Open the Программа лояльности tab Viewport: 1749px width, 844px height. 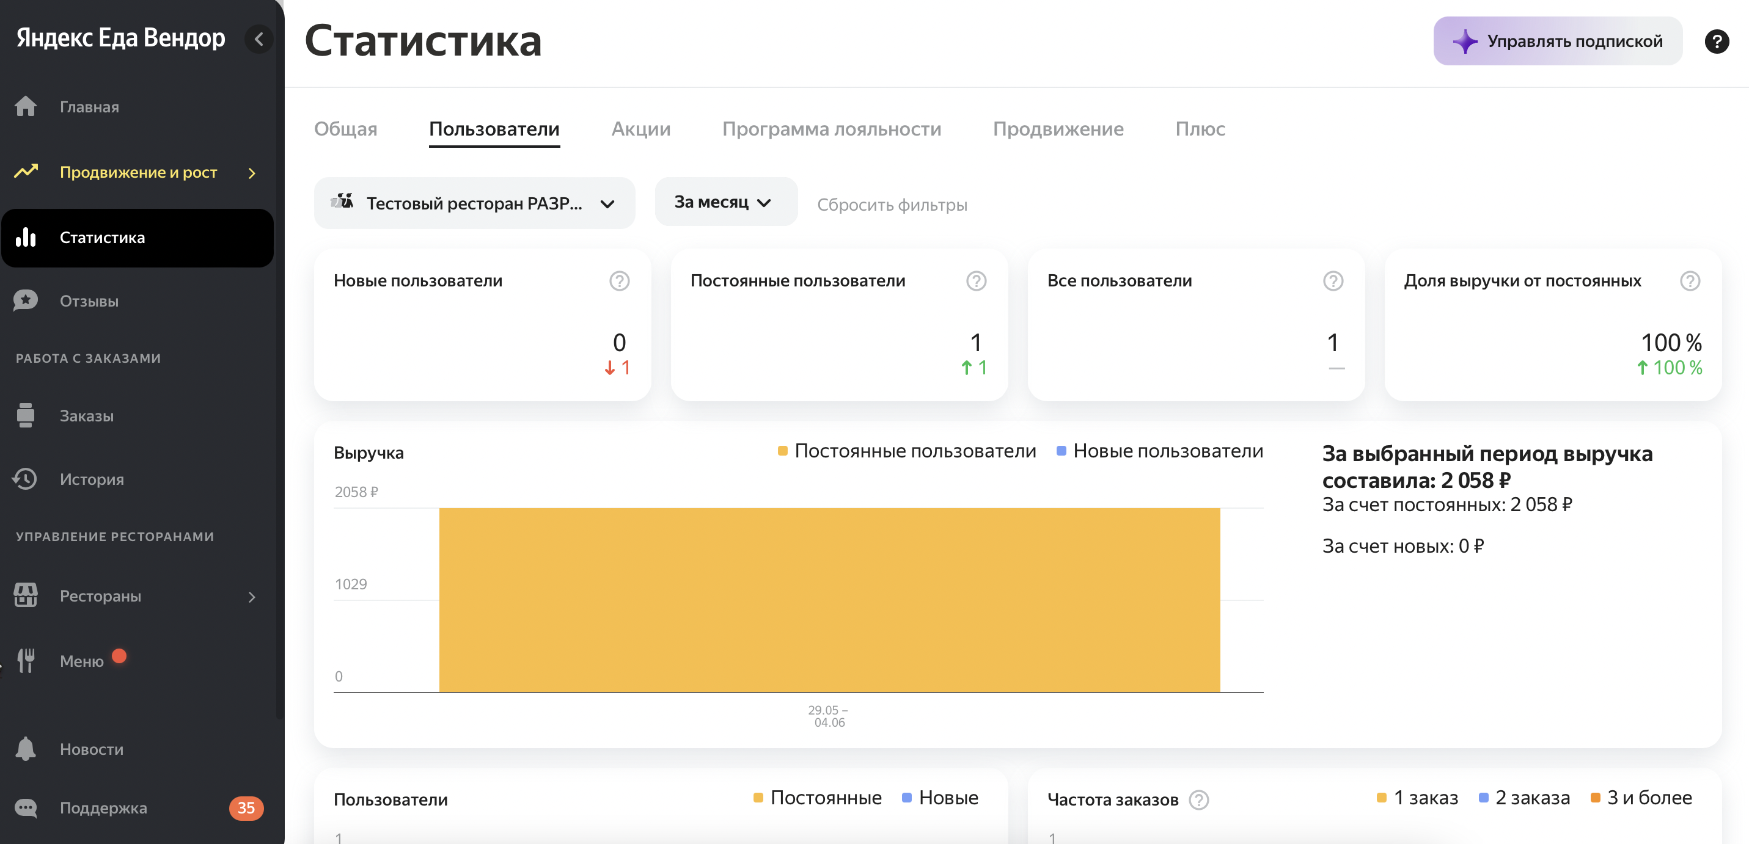(x=831, y=129)
